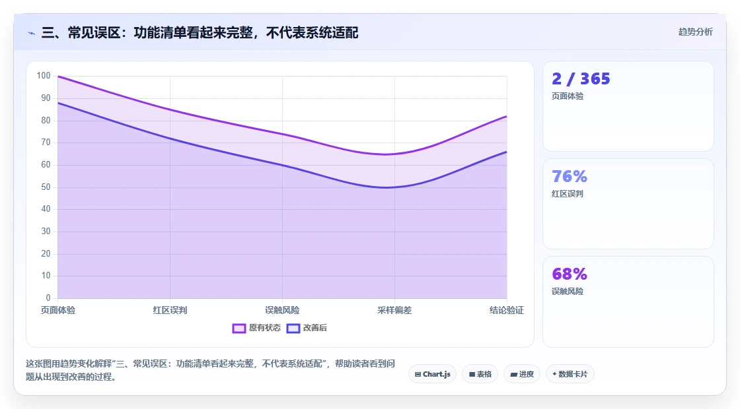Image resolution: width=740 pixels, height=409 pixels.
Task: Click the 页面体验 x-axis label
Action: click(x=58, y=310)
